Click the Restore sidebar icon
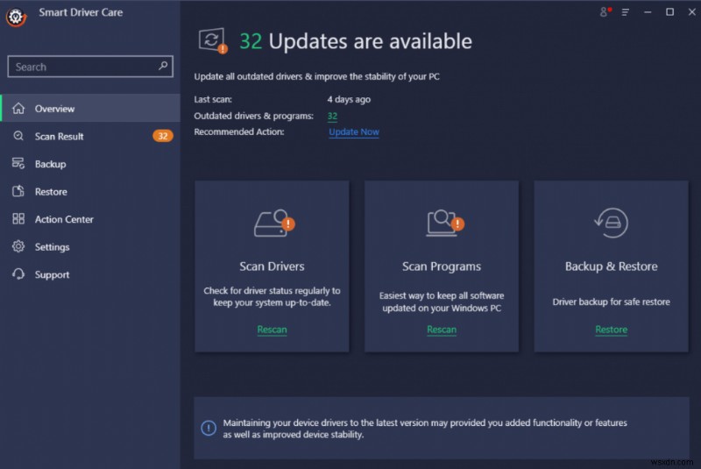701x469 pixels. click(18, 191)
